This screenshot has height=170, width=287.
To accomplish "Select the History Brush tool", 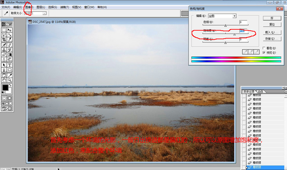I will [x=10, y=50].
